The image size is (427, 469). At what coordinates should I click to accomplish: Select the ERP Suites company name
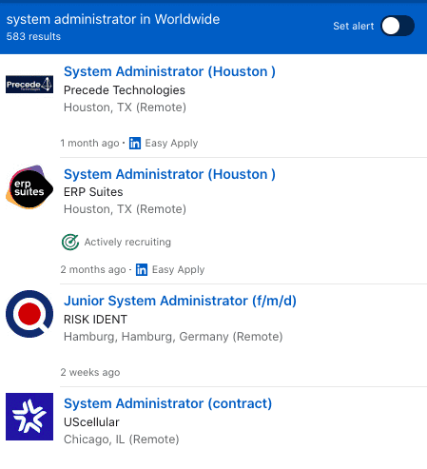(93, 192)
